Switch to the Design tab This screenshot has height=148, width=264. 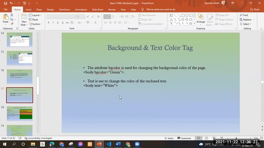[50, 9]
